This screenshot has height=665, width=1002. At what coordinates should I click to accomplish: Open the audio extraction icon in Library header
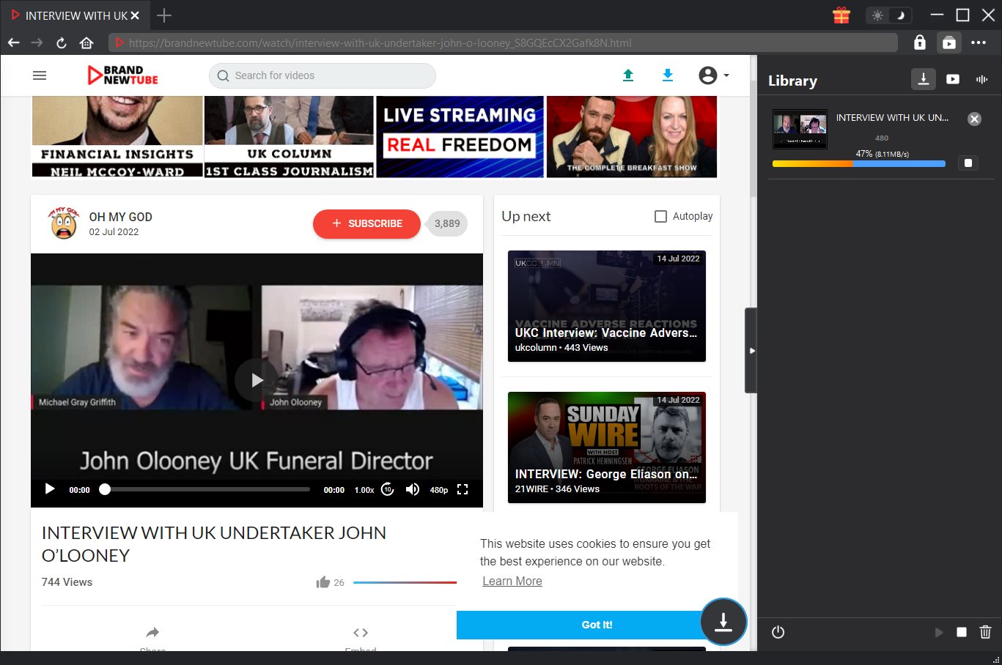981,79
